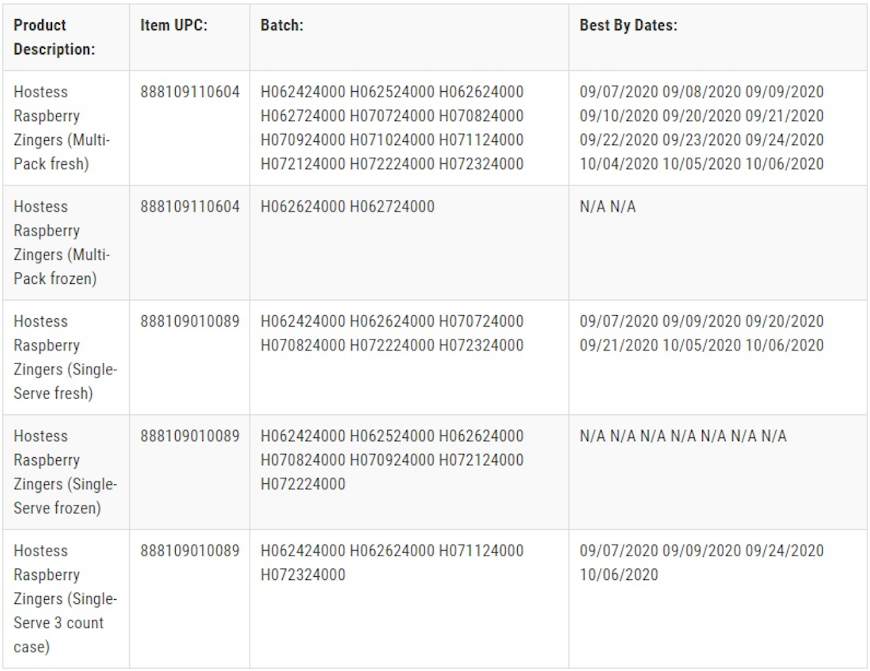The height and width of the screenshot is (671, 870).
Task: Click UPC 888109010089 in 3 count case row
Action: (190, 551)
